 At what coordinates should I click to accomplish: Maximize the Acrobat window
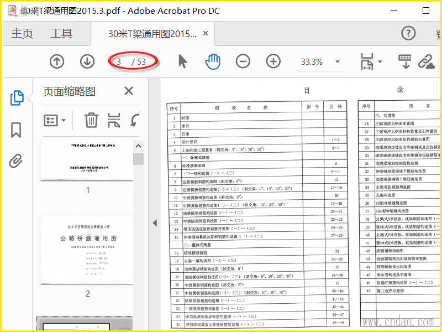tap(426, 11)
